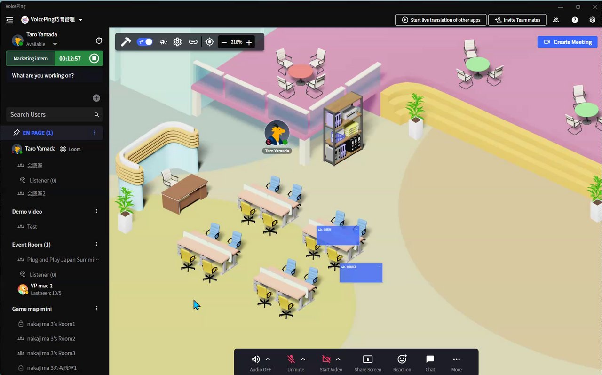Click Taro Yamada avatar on the map
The width and height of the screenshot is (602, 375).
click(277, 133)
